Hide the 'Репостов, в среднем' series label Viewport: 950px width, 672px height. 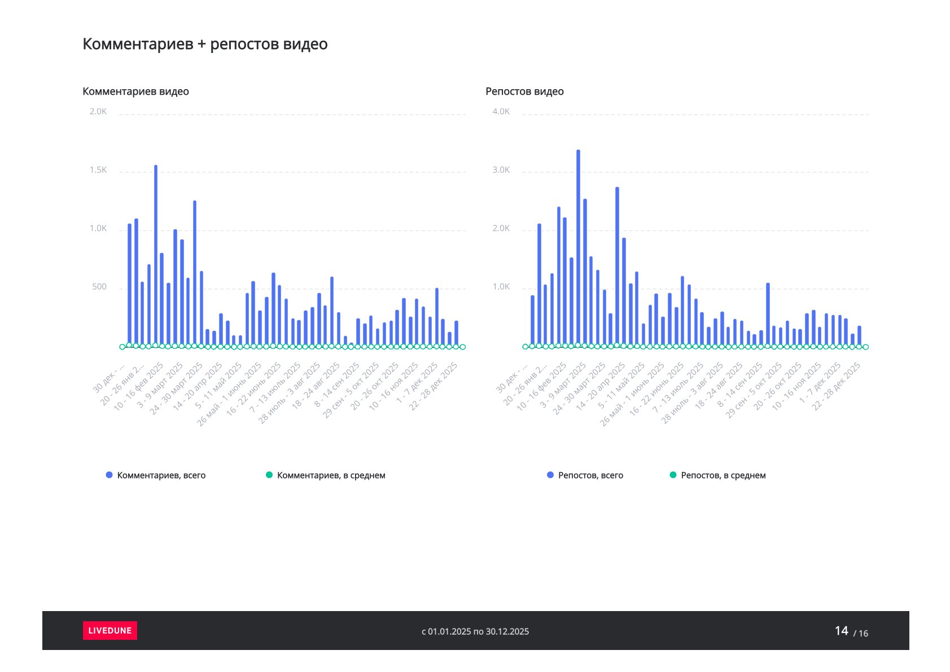click(x=723, y=476)
